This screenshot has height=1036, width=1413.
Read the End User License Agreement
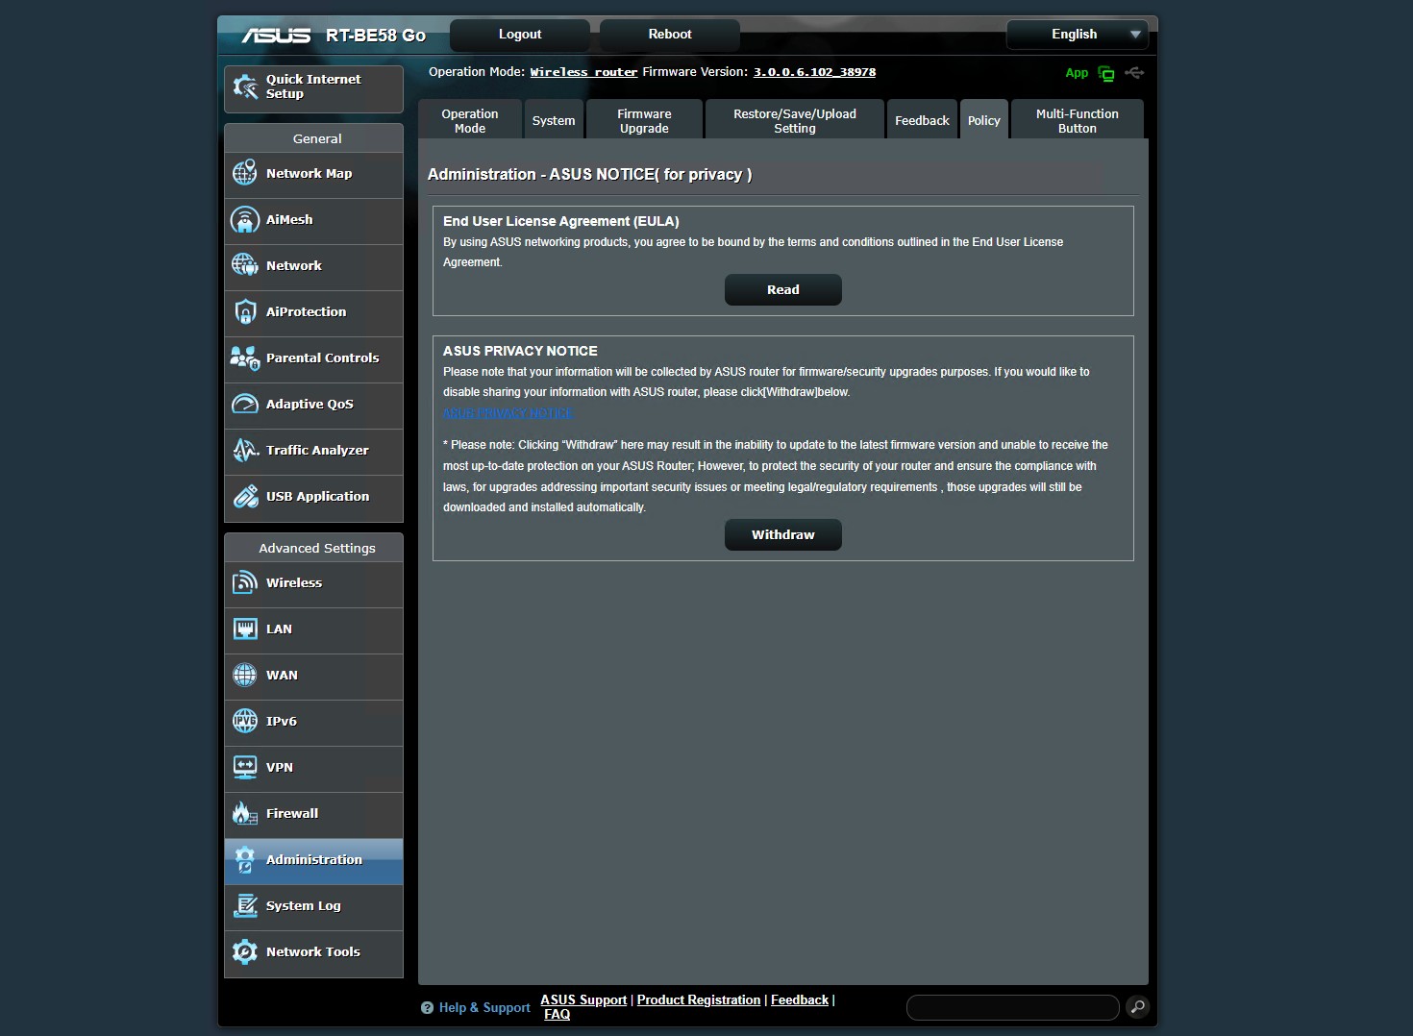[x=783, y=290]
